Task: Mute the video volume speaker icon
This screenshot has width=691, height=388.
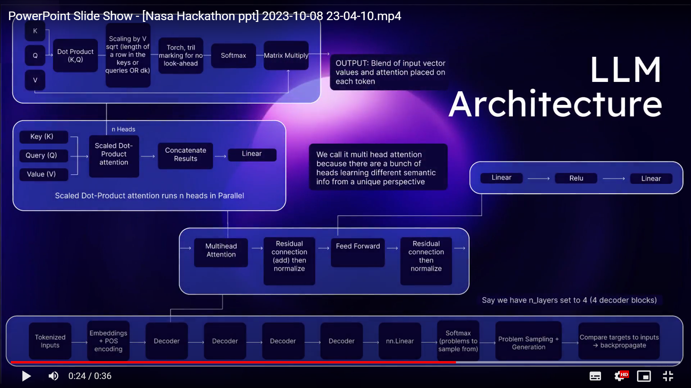Action: 53,376
